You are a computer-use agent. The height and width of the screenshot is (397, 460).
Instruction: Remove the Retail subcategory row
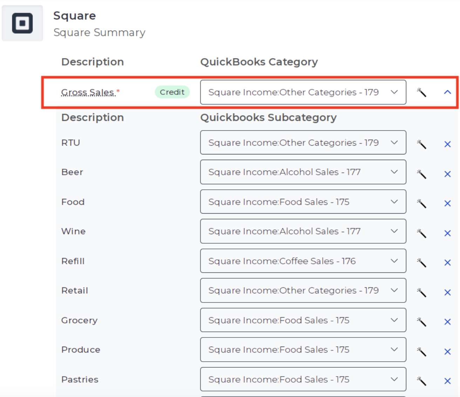tap(447, 292)
